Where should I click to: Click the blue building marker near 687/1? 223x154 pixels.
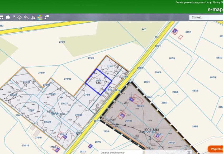(175, 31)
